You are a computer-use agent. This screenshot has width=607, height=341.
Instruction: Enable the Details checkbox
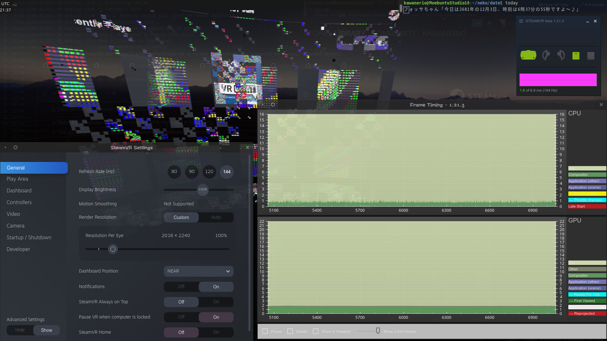coord(290,331)
